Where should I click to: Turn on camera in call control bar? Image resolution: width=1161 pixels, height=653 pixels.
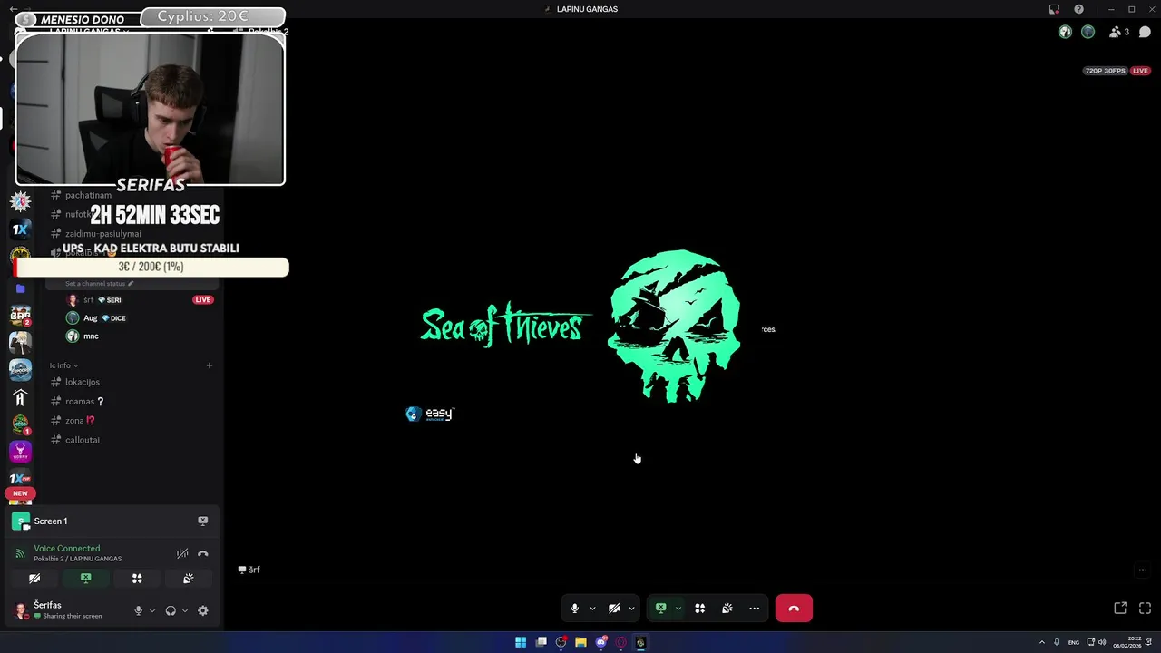point(614,609)
